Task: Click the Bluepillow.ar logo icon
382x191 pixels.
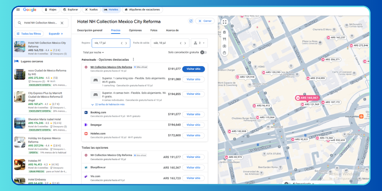Action: [86, 167]
